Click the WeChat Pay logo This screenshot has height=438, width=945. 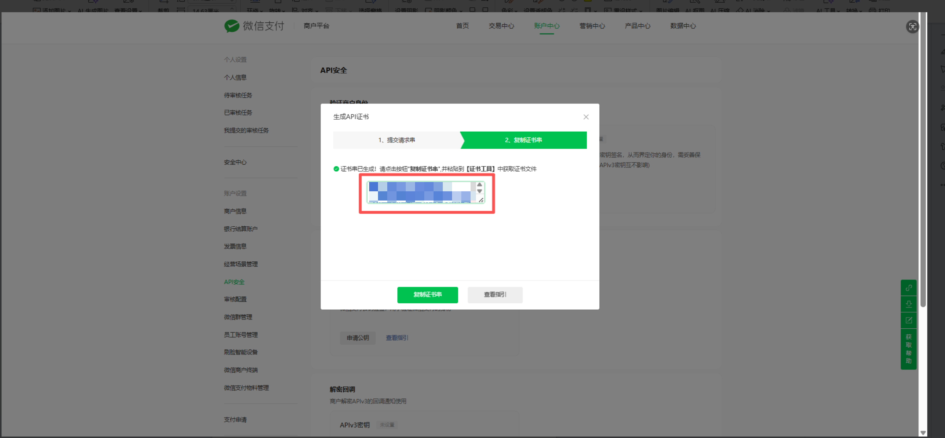[254, 26]
